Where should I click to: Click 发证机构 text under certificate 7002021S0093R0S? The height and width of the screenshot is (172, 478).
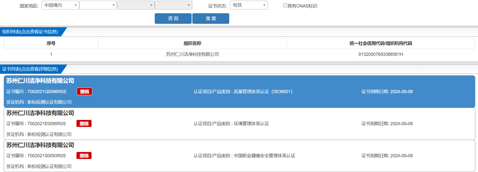point(39,166)
